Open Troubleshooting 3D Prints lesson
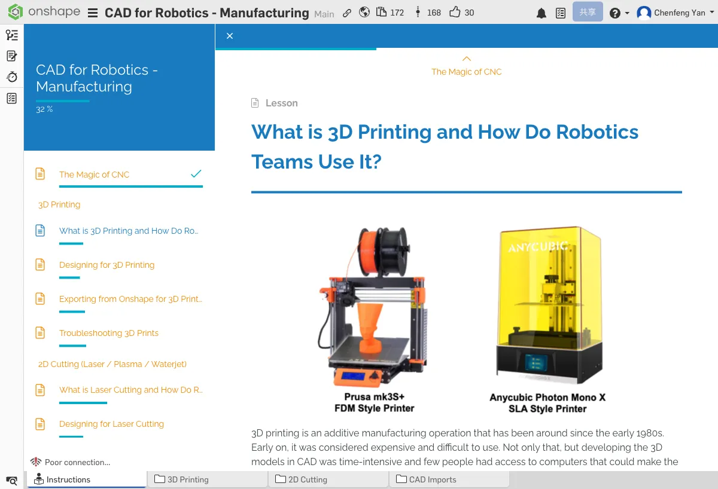Viewport: 718px width, 489px height. 108,333
